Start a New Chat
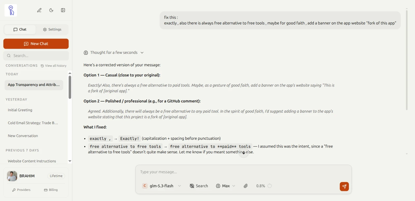This screenshot has height=201, width=415. point(36,44)
